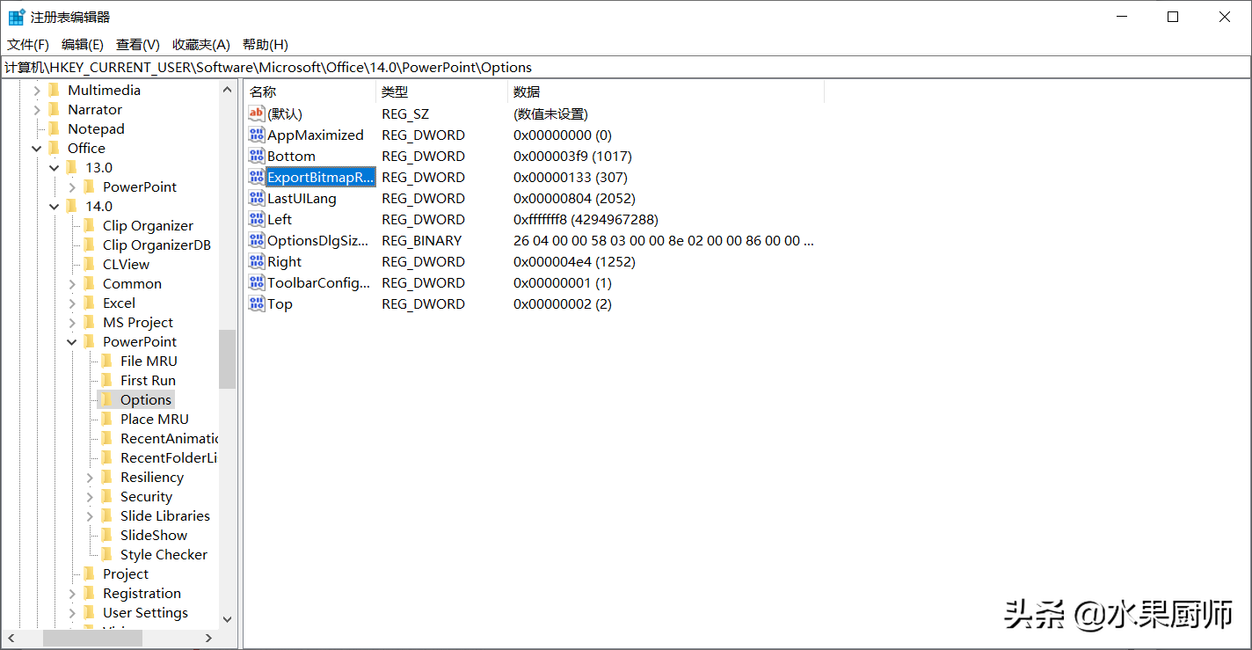Click the Bottom DWORD value icon
1252x650 pixels.
pyautogui.click(x=257, y=156)
